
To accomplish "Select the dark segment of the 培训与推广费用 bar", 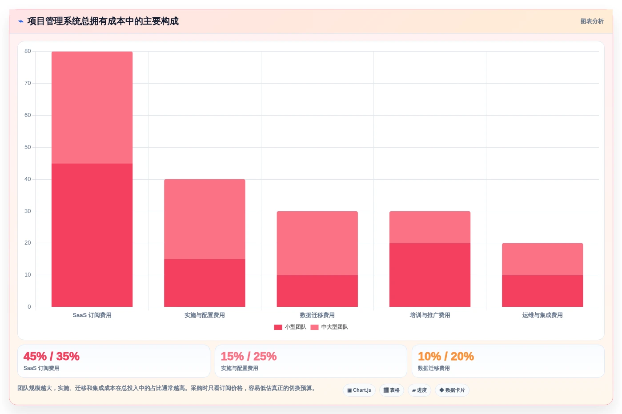I will tap(430, 275).
